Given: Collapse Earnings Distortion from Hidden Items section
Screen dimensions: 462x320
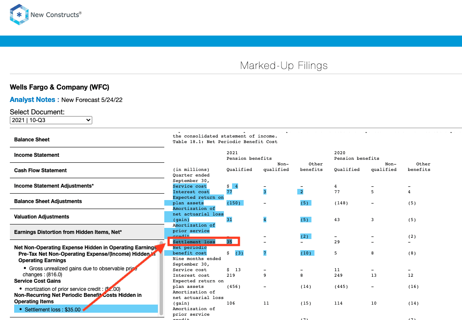Looking at the screenshot, I should [87, 232].
